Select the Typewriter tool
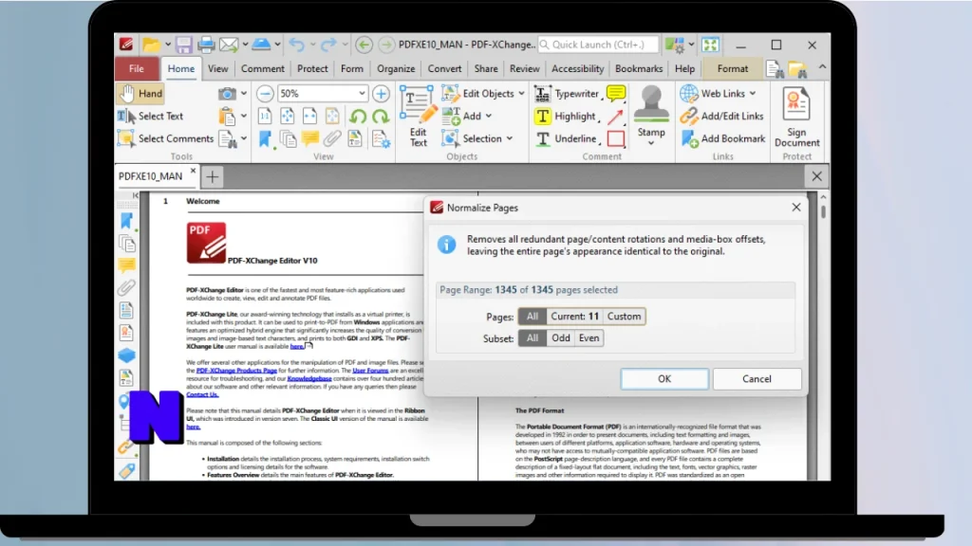Viewport: 972px width, 546px height. coord(567,94)
